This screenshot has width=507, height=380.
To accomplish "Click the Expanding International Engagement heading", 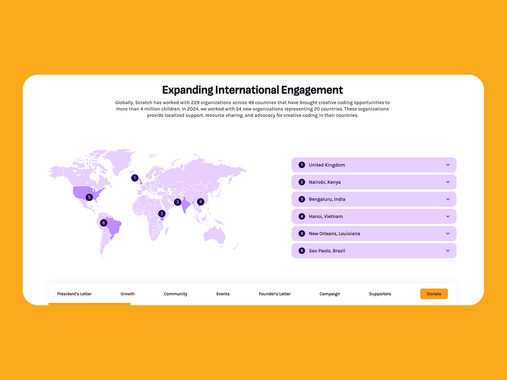I will pyautogui.click(x=253, y=90).
